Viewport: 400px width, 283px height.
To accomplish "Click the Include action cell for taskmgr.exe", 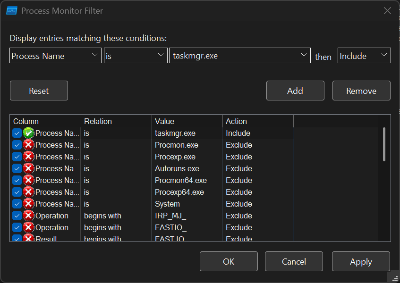I will pos(258,133).
